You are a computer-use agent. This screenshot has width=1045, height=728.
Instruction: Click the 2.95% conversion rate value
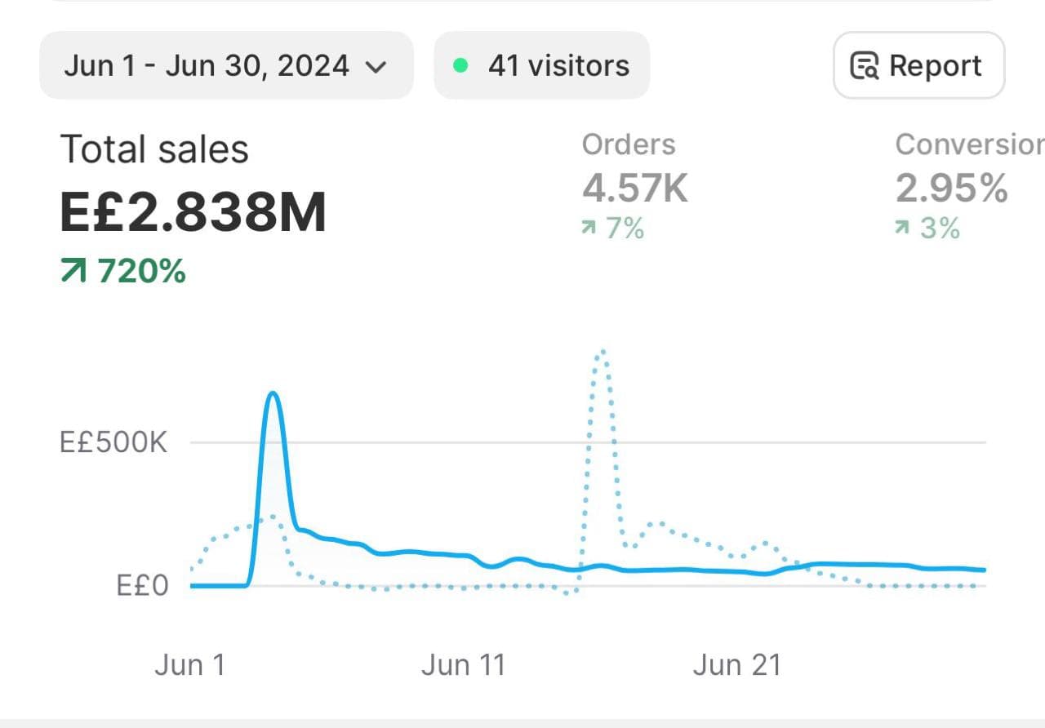(x=952, y=188)
